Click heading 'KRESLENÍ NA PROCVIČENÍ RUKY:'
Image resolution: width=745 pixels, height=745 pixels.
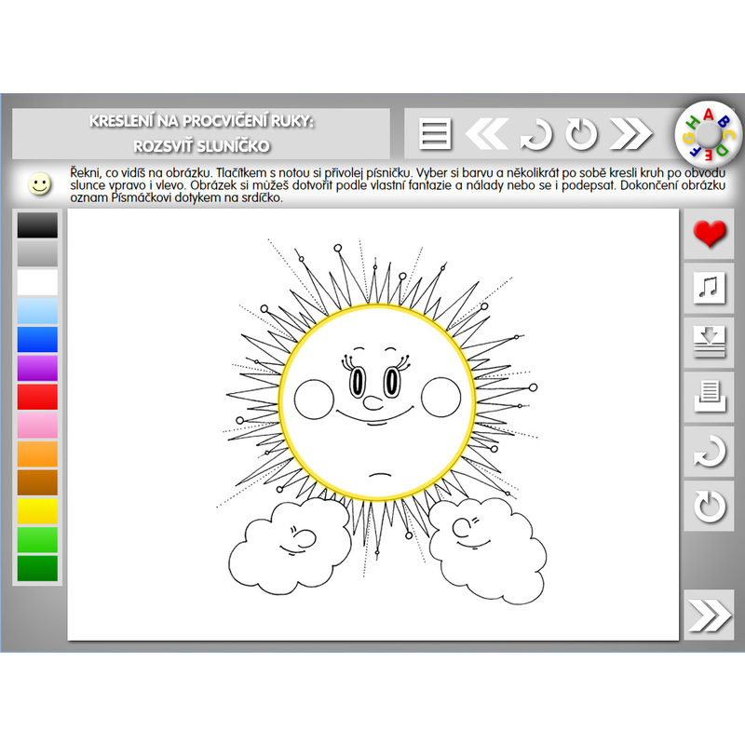pyautogui.click(x=201, y=121)
